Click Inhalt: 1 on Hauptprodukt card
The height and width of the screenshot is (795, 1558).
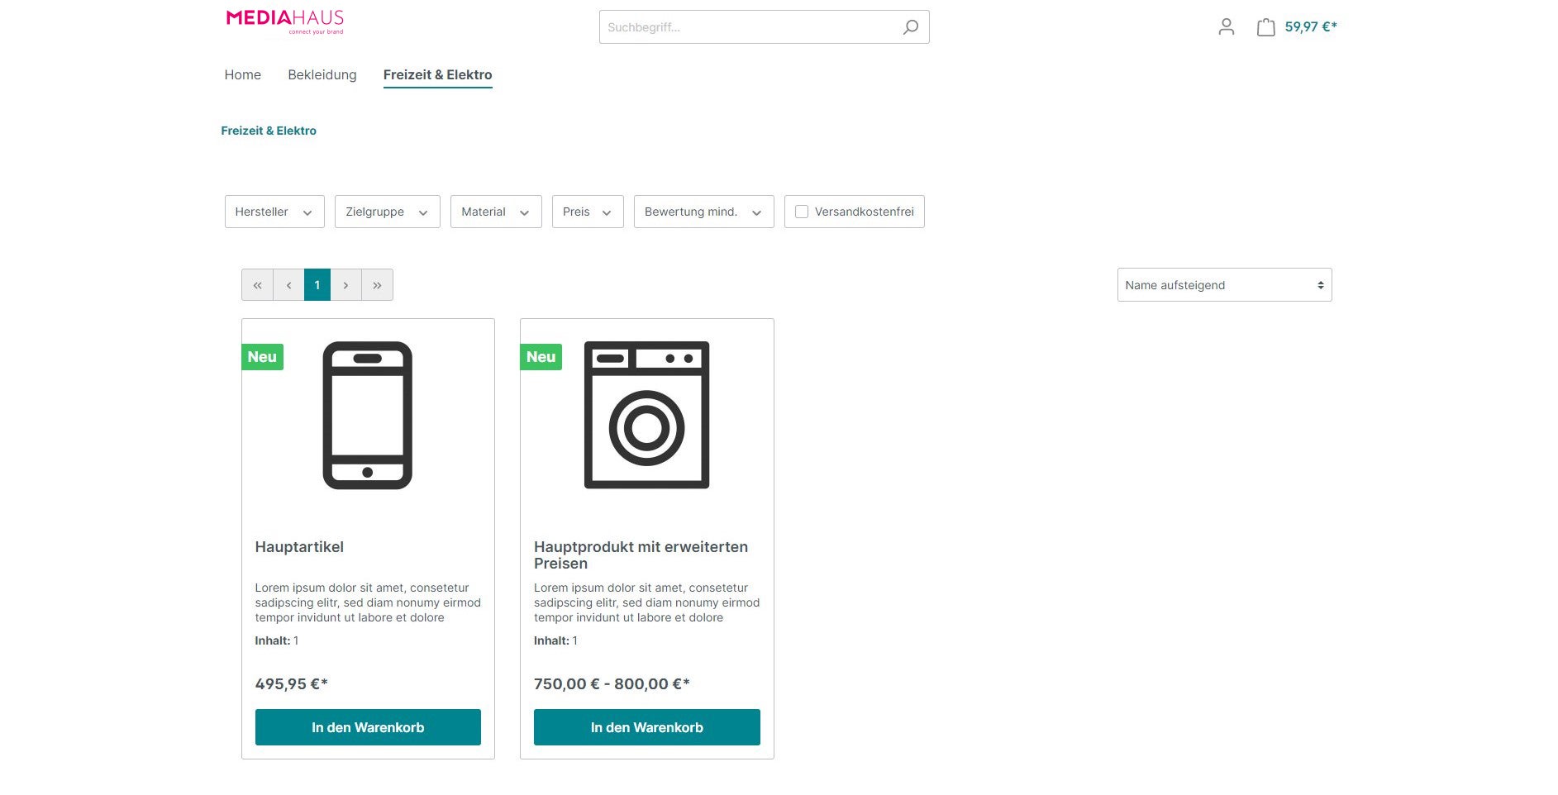(x=555, y=640)
